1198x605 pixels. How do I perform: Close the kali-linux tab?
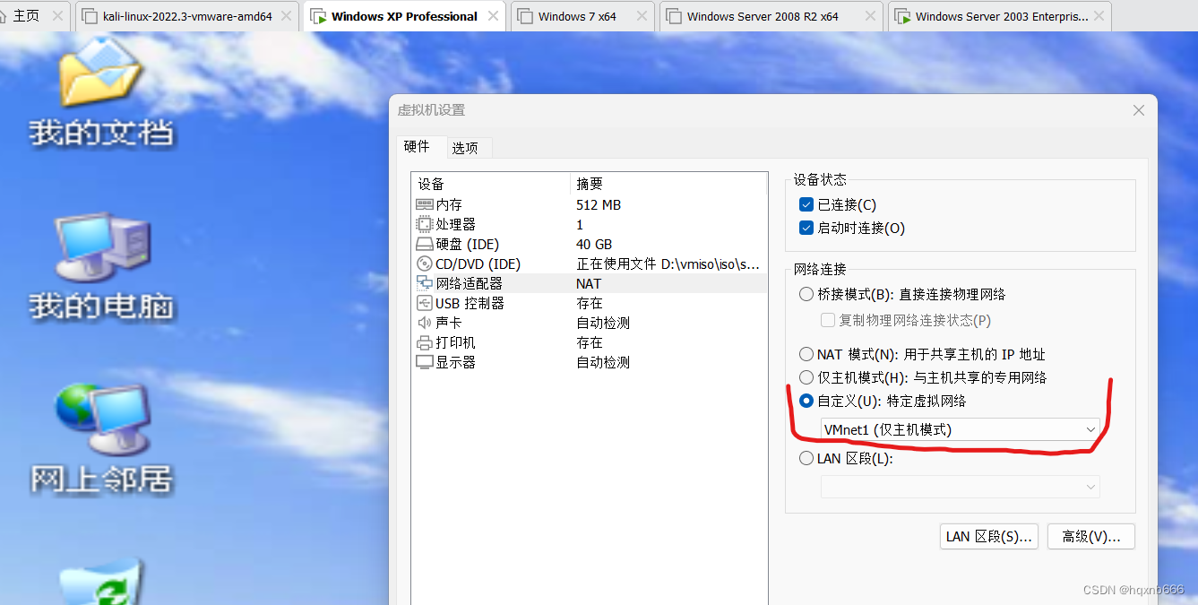coord(287,16)
